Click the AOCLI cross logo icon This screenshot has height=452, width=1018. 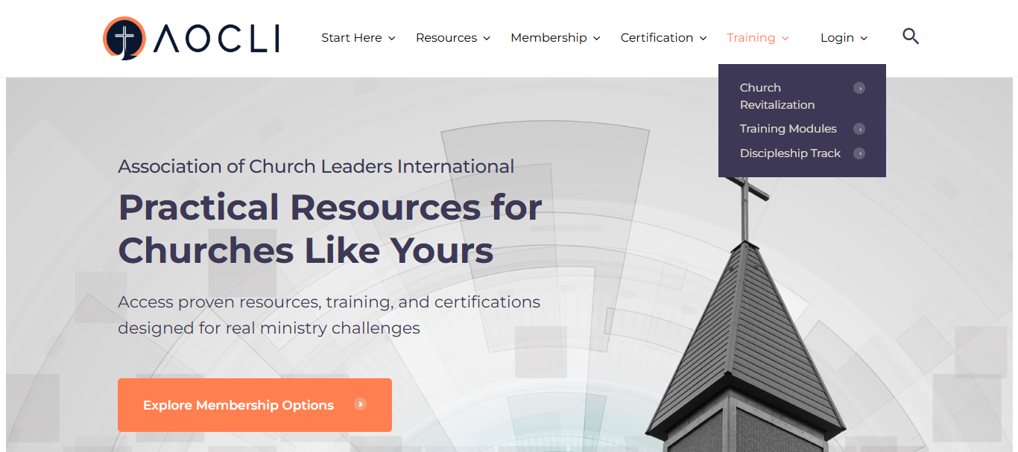coord(124,38)
